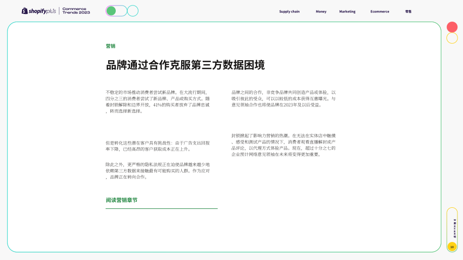The image size is (463, 260).
Task: Click the yellow page number 10 badge
Action: [x=452, y=247]
